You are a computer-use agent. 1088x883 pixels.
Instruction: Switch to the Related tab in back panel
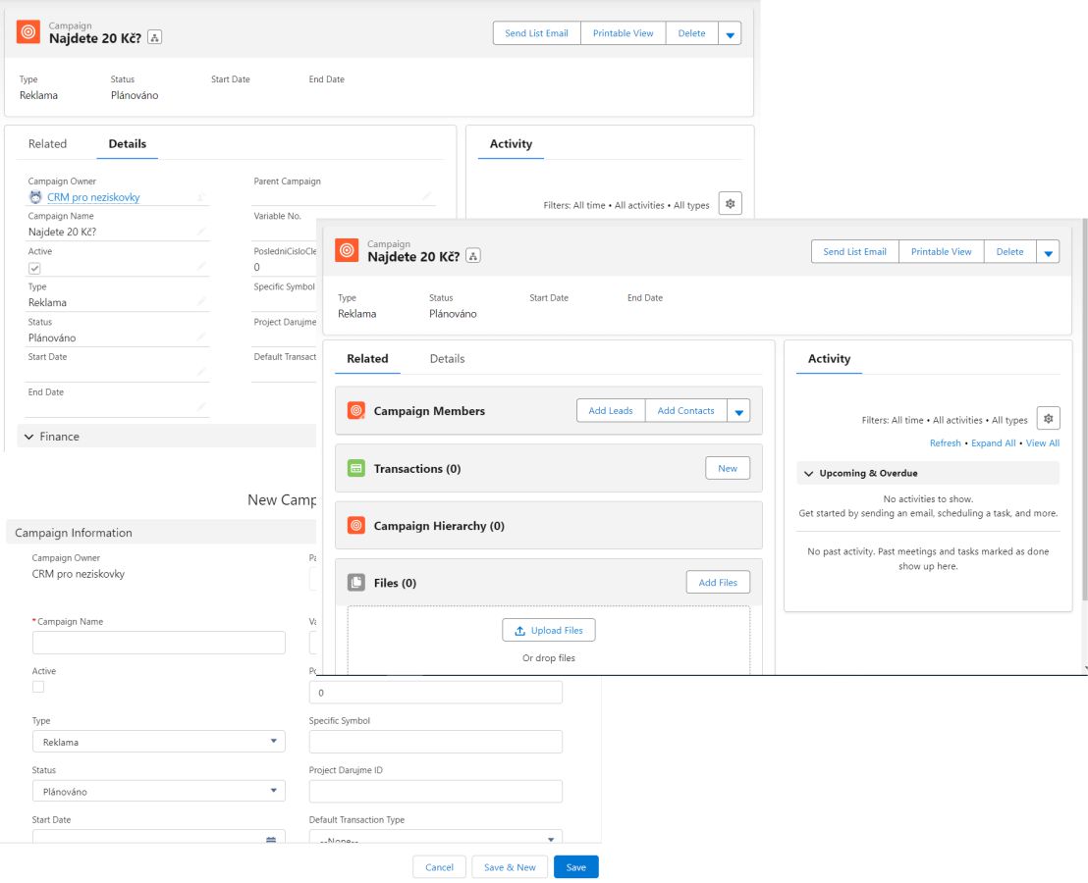click(47, 144)
